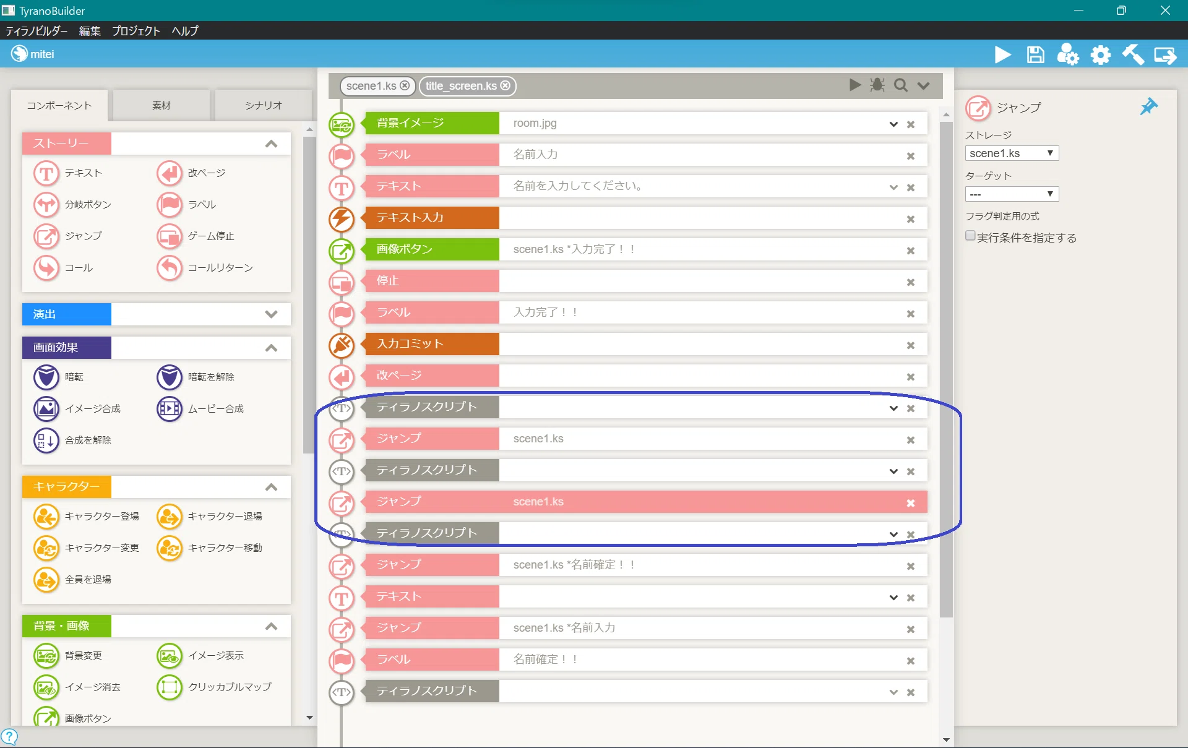Switch to the title_screen.ks scenario tab
1188x748 pixels.
coord(461,86)
